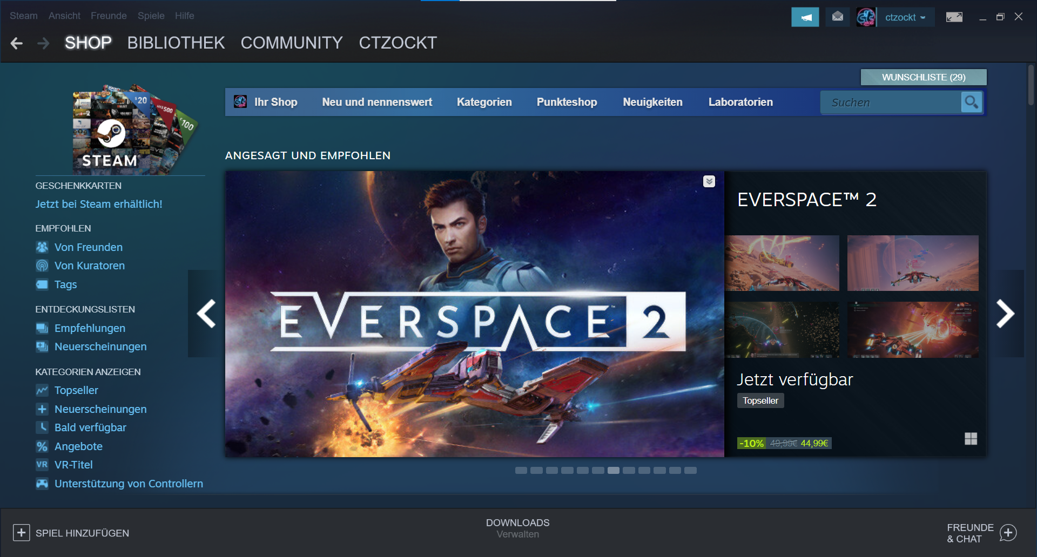Click the announcements megaphone icon
Viewport: 1037px width, 557px height.
pos(805,17)
